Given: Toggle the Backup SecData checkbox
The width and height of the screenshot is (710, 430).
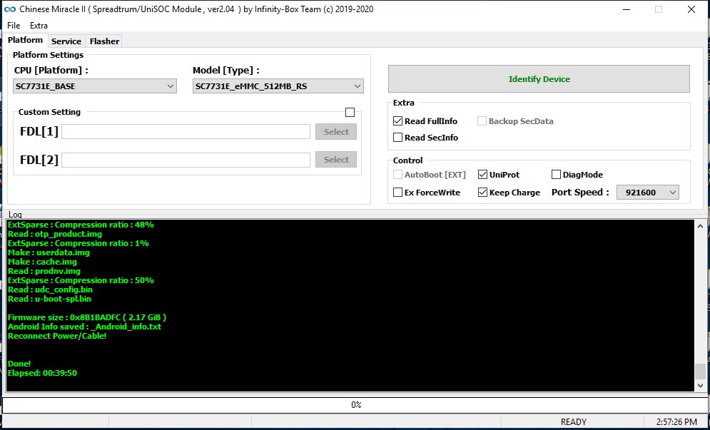Looking at the screenshot, I should click(482, 121).
